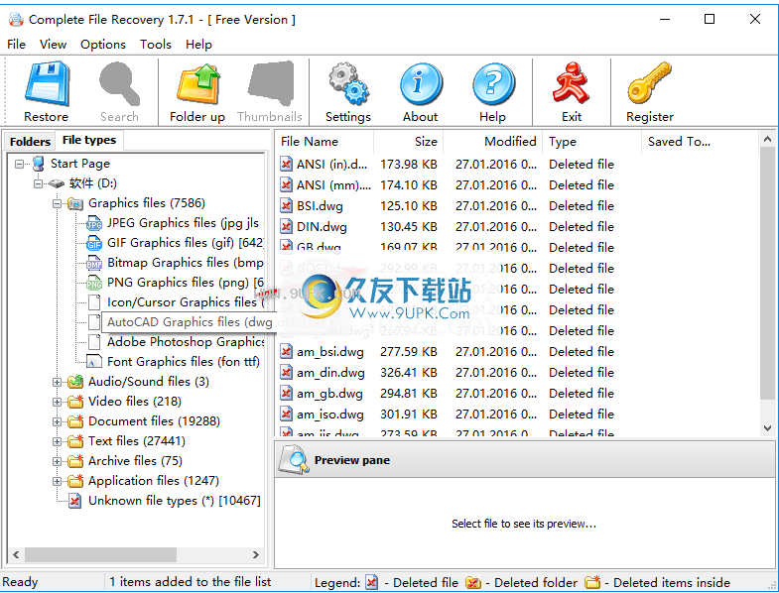779x593 pixels.
Task: Switch to the File types tab
Action: click(x=89, y=140)
